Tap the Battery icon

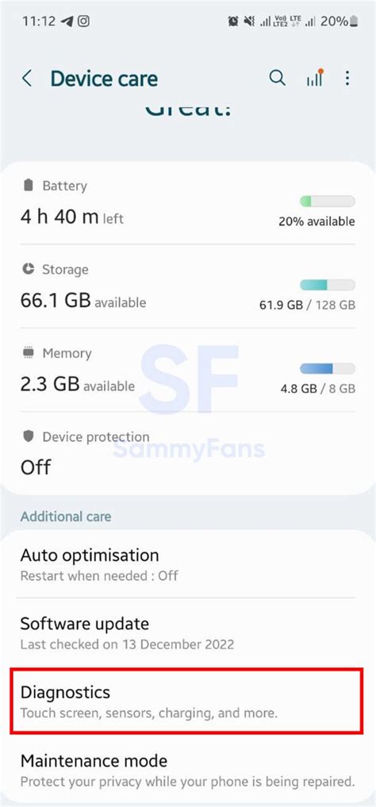click(29, 185)
